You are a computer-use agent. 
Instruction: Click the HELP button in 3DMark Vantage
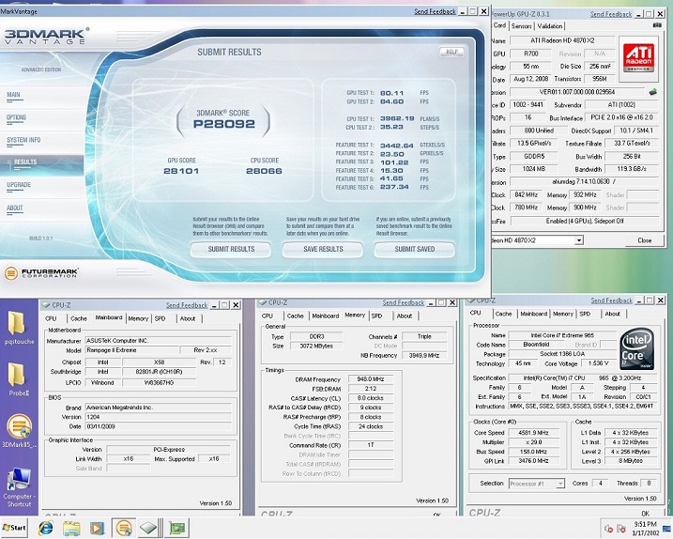451,52
